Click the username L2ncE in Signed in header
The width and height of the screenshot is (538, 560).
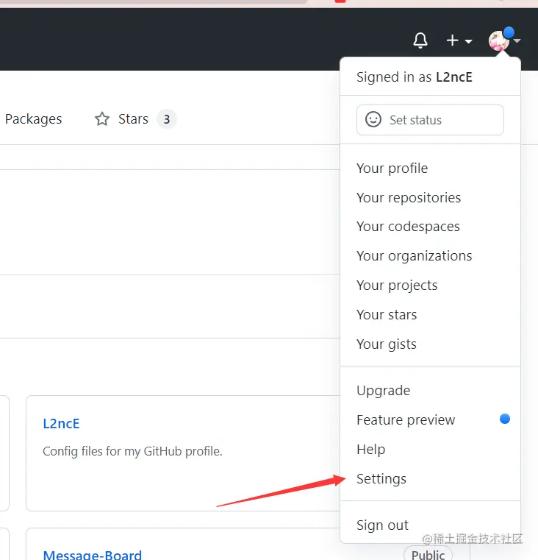coord(454,77)
